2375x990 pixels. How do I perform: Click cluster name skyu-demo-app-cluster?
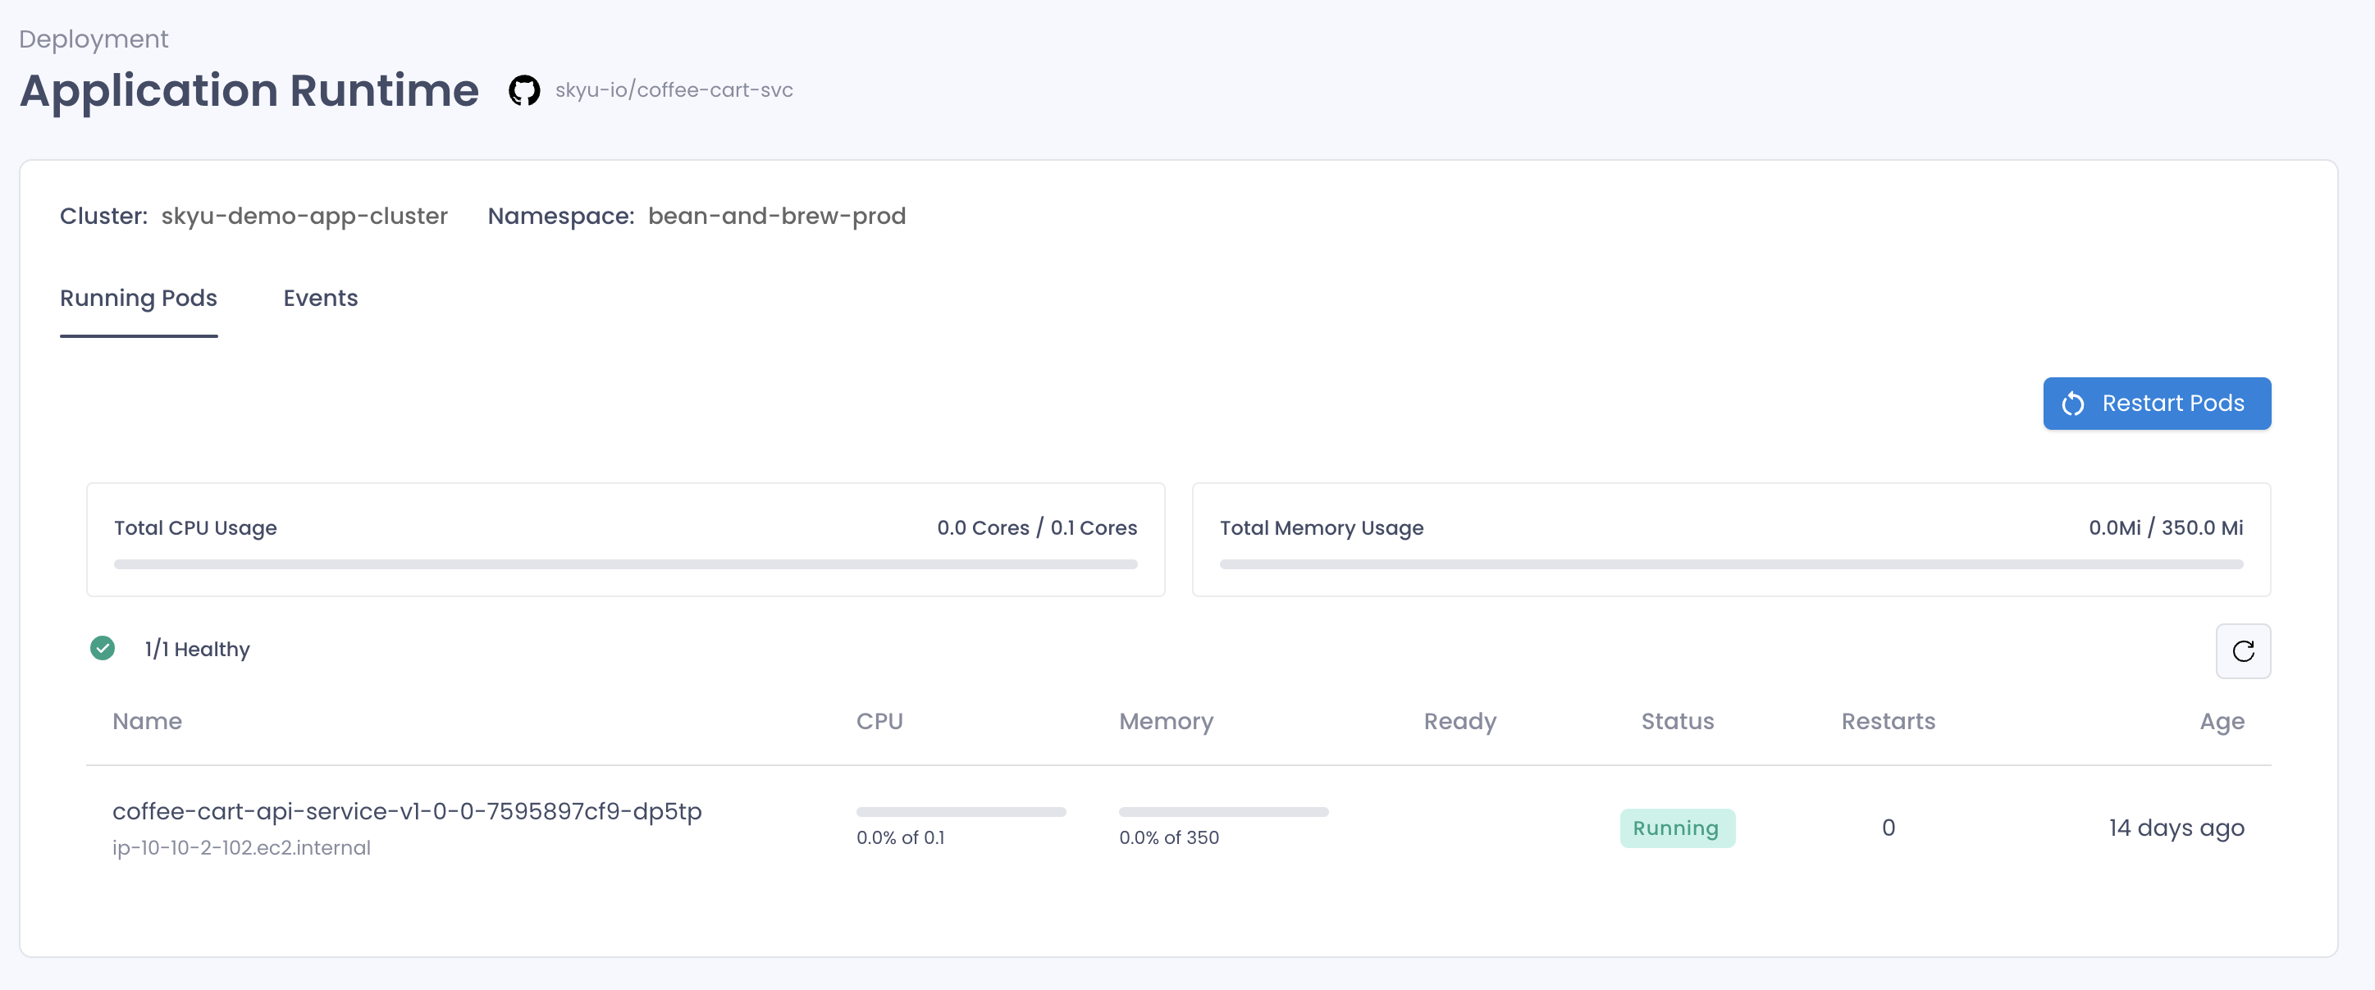pyautogui.click(x=304, y=216)
